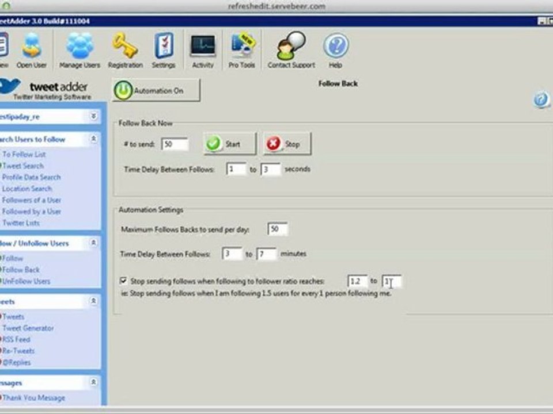Open Pro Tools icon
The width and height of the screenshot is (553, 414).
[242, 51]
